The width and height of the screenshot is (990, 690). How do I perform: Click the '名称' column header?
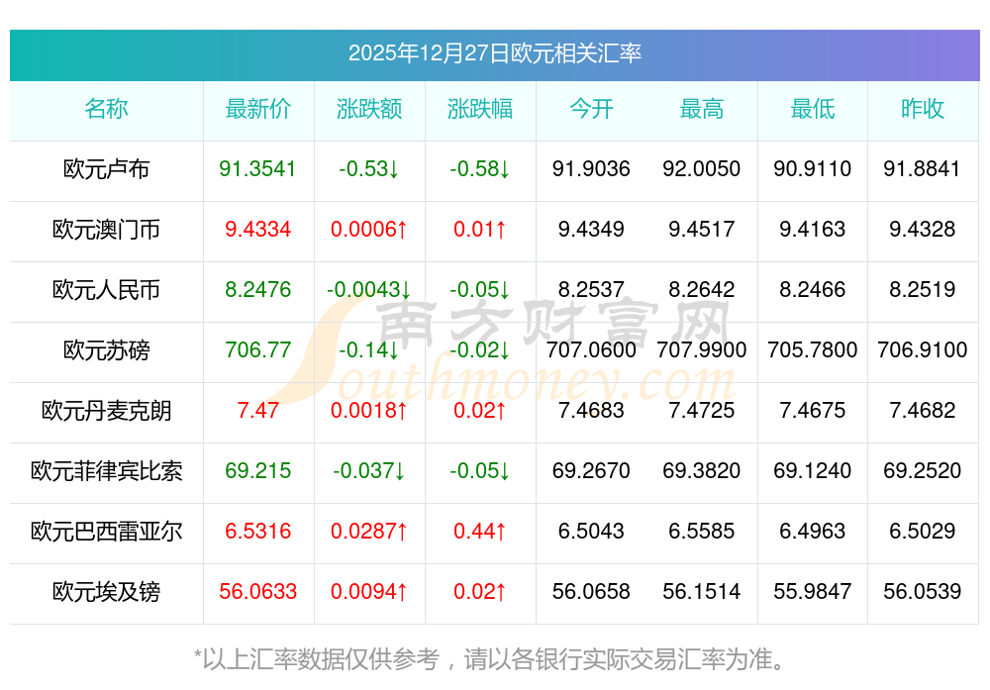click(x=106, y=109)
